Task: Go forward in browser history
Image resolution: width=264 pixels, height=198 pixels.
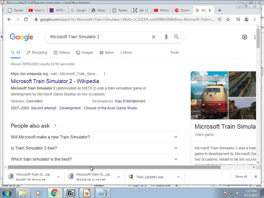Action: (18, 19)
